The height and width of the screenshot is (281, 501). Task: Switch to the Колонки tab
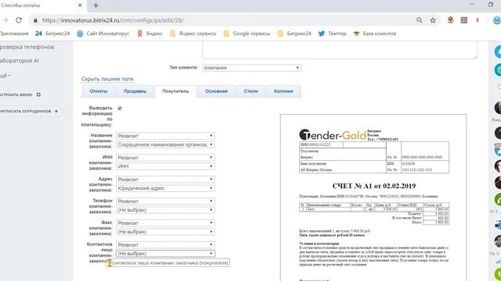283,91
